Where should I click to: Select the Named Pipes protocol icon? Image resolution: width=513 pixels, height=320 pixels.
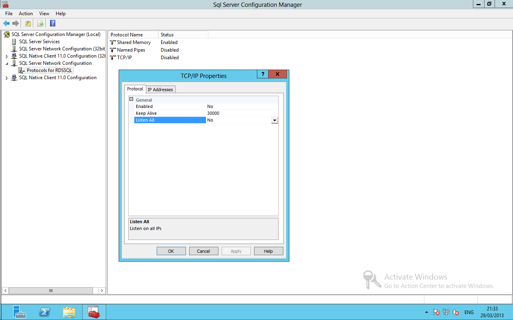coord(113,50)
